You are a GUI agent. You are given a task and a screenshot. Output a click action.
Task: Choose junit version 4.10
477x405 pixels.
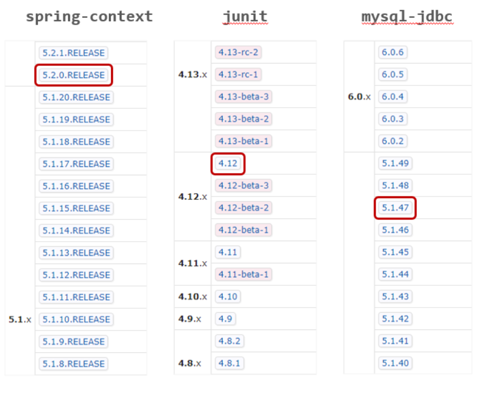click(x=227, y=297)
